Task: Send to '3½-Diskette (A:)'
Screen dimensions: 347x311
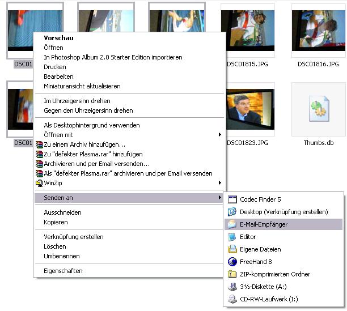Action: [283, 287]
